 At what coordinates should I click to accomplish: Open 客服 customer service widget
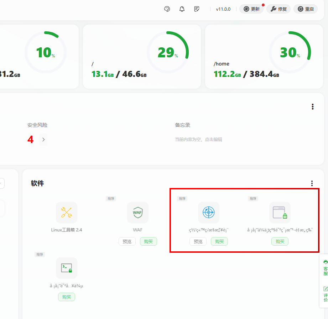coord(325,268)
